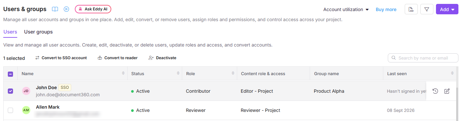Sort by Name column arrows
This screenshot has width=462, height=121.
coord(123,74)
